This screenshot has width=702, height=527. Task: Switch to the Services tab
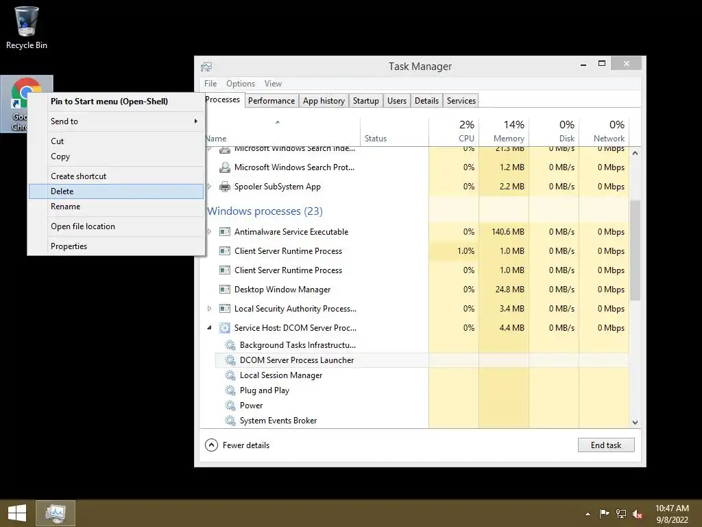click(x=461, y=101)
